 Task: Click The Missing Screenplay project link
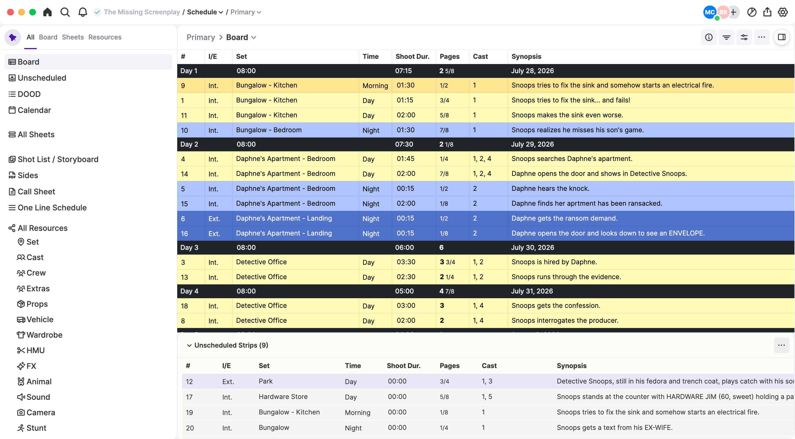(x=142, y=12)
